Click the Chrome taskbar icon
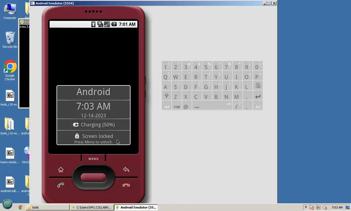 pos(21,207)
